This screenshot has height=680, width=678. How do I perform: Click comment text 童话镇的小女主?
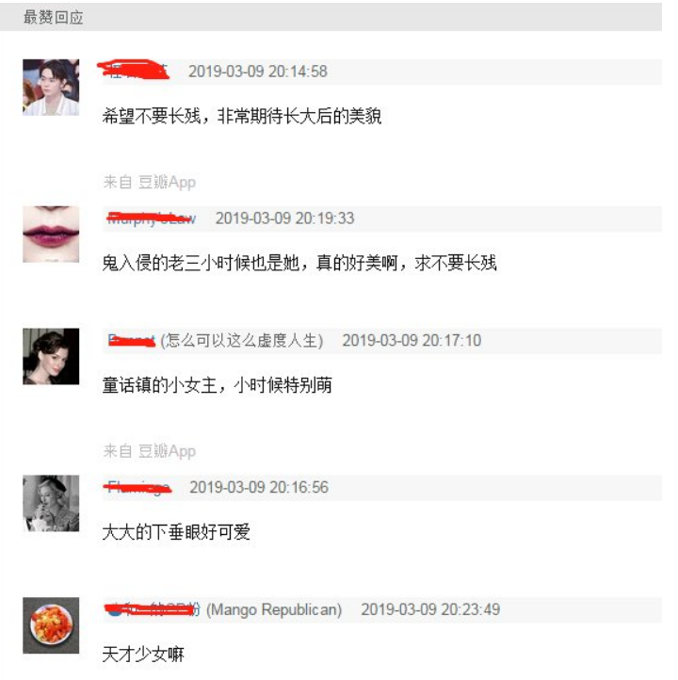pos(159,385)
